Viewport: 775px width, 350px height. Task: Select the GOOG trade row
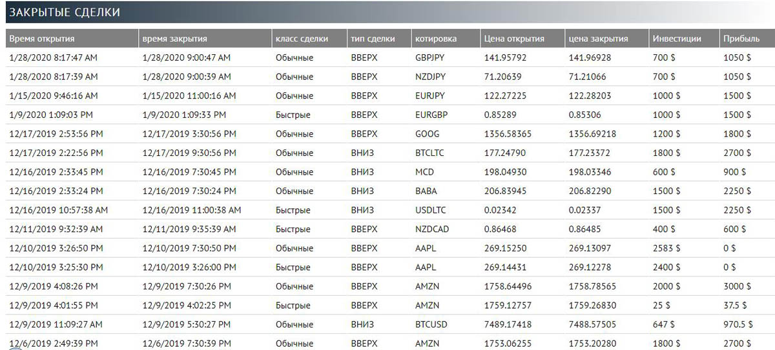coord(387,134)
